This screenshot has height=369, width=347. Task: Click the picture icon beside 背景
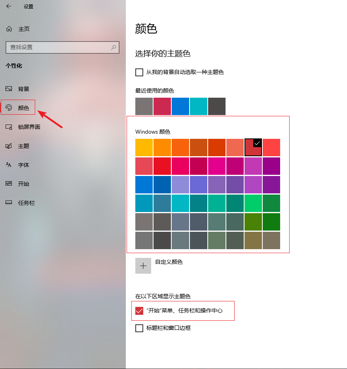(x=9, y=89)
